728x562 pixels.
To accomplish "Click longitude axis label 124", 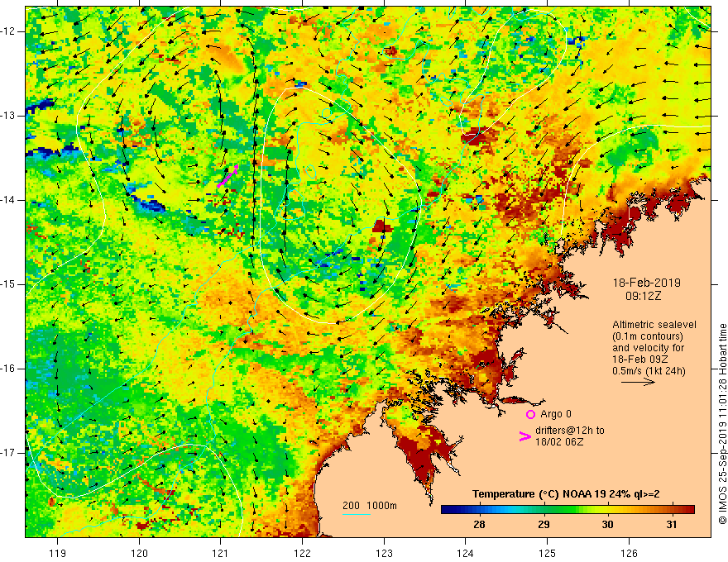I will click(x=466, y=553).
